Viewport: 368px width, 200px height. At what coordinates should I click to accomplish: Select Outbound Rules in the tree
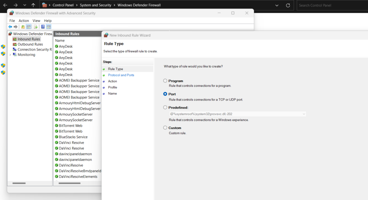click(x=30, y=44)
